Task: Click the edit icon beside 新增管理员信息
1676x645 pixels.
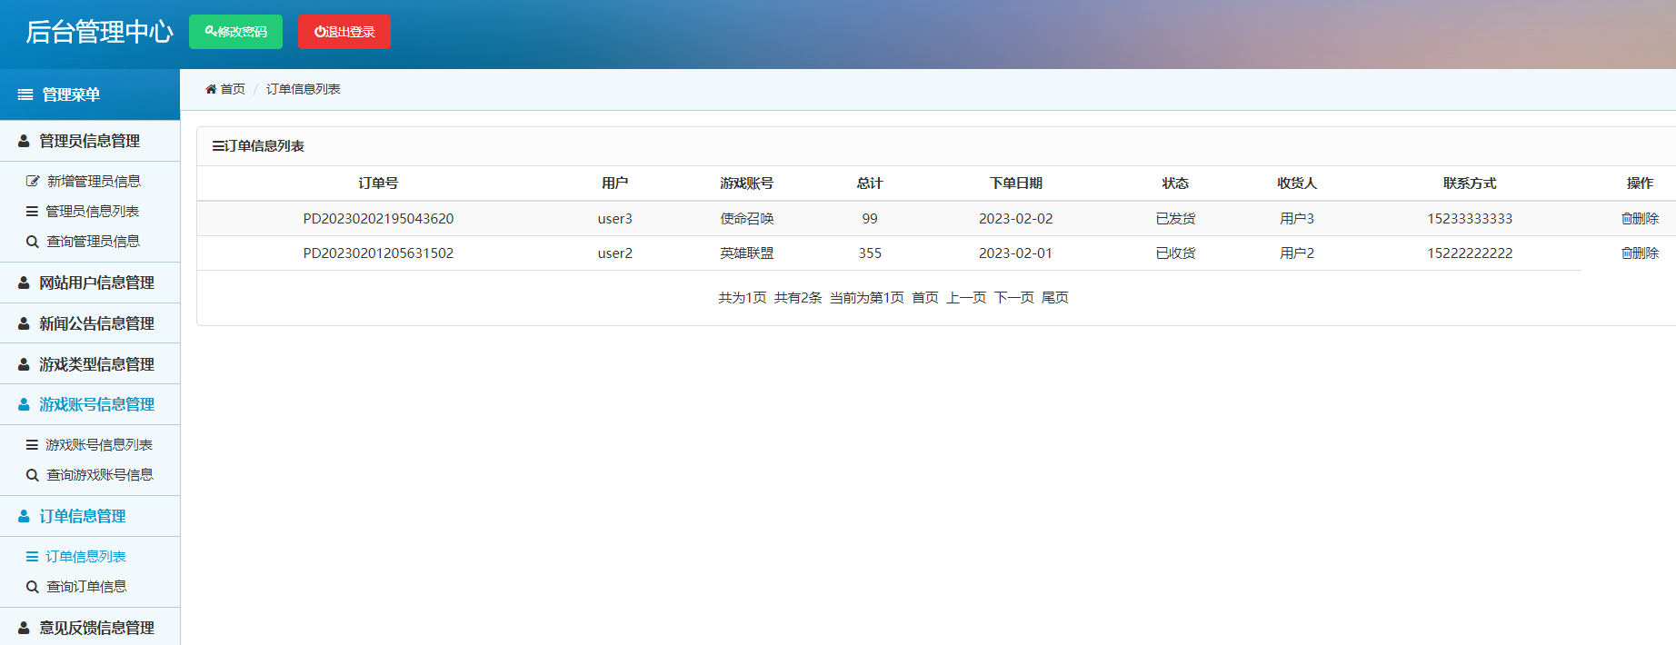Action: [x=33, y=181]
